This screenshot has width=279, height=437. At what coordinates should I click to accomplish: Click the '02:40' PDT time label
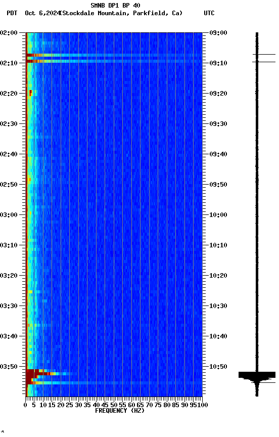(9, 154)
